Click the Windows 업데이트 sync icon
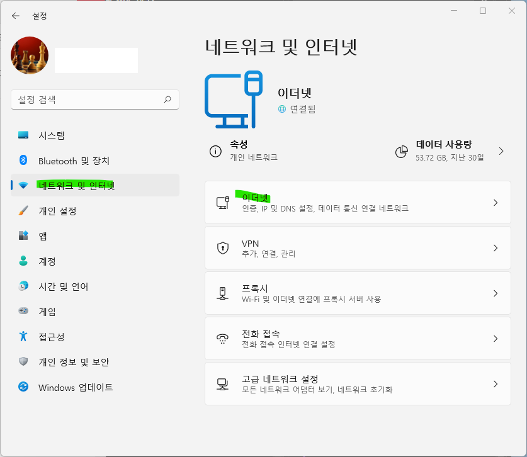 coord(23,386)
